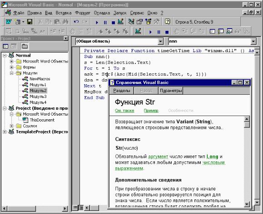Switch to Full Module View at code window bottom
This screenshot has height=214, width=263.
[x=81, y=208]
